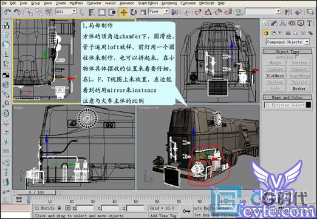
Task: Open the View coordinate system dropdown
Action: click(158, 11)
